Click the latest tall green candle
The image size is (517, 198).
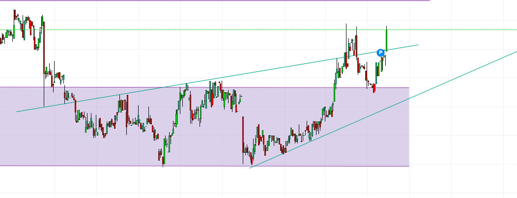tap(386, 39)
